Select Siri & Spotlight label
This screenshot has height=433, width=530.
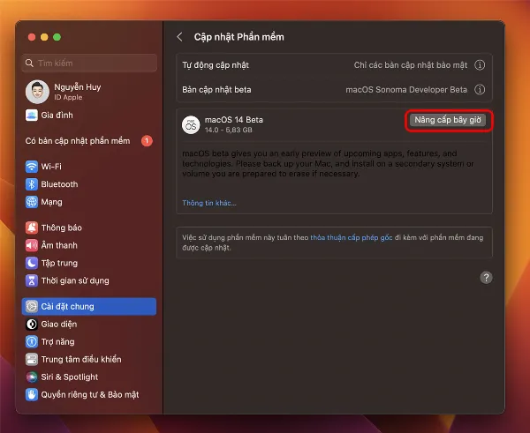(x=70, y=377)
